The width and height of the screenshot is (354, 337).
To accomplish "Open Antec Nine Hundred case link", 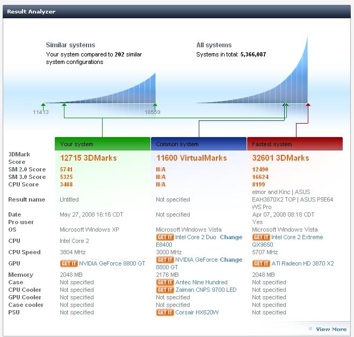I will 201,282.
